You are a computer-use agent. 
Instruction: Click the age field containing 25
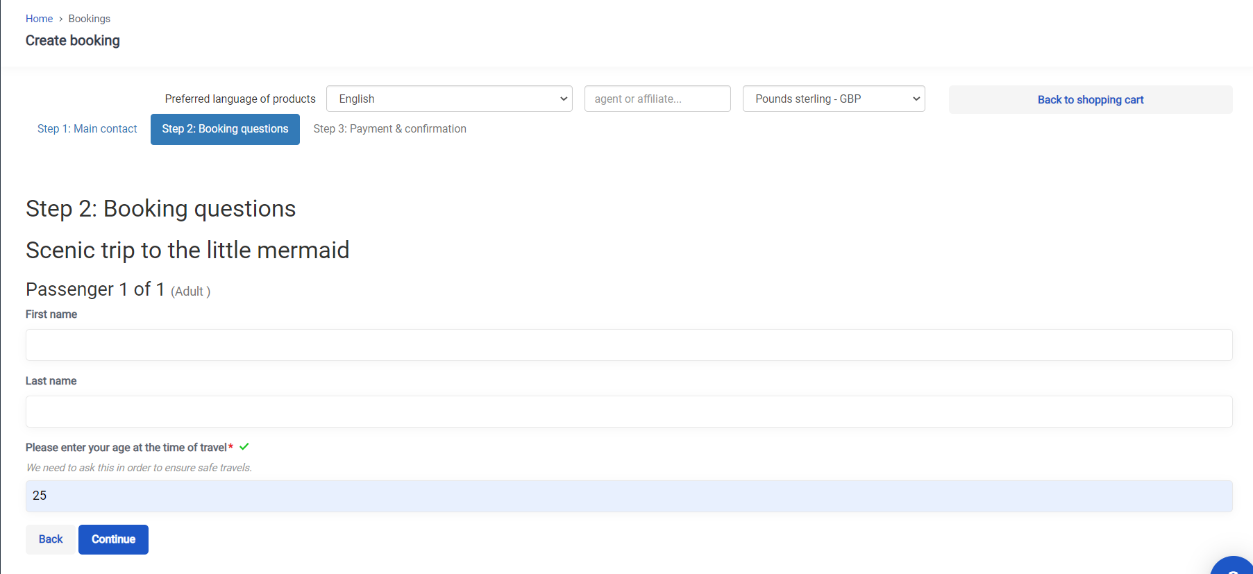tap(628, 496)
